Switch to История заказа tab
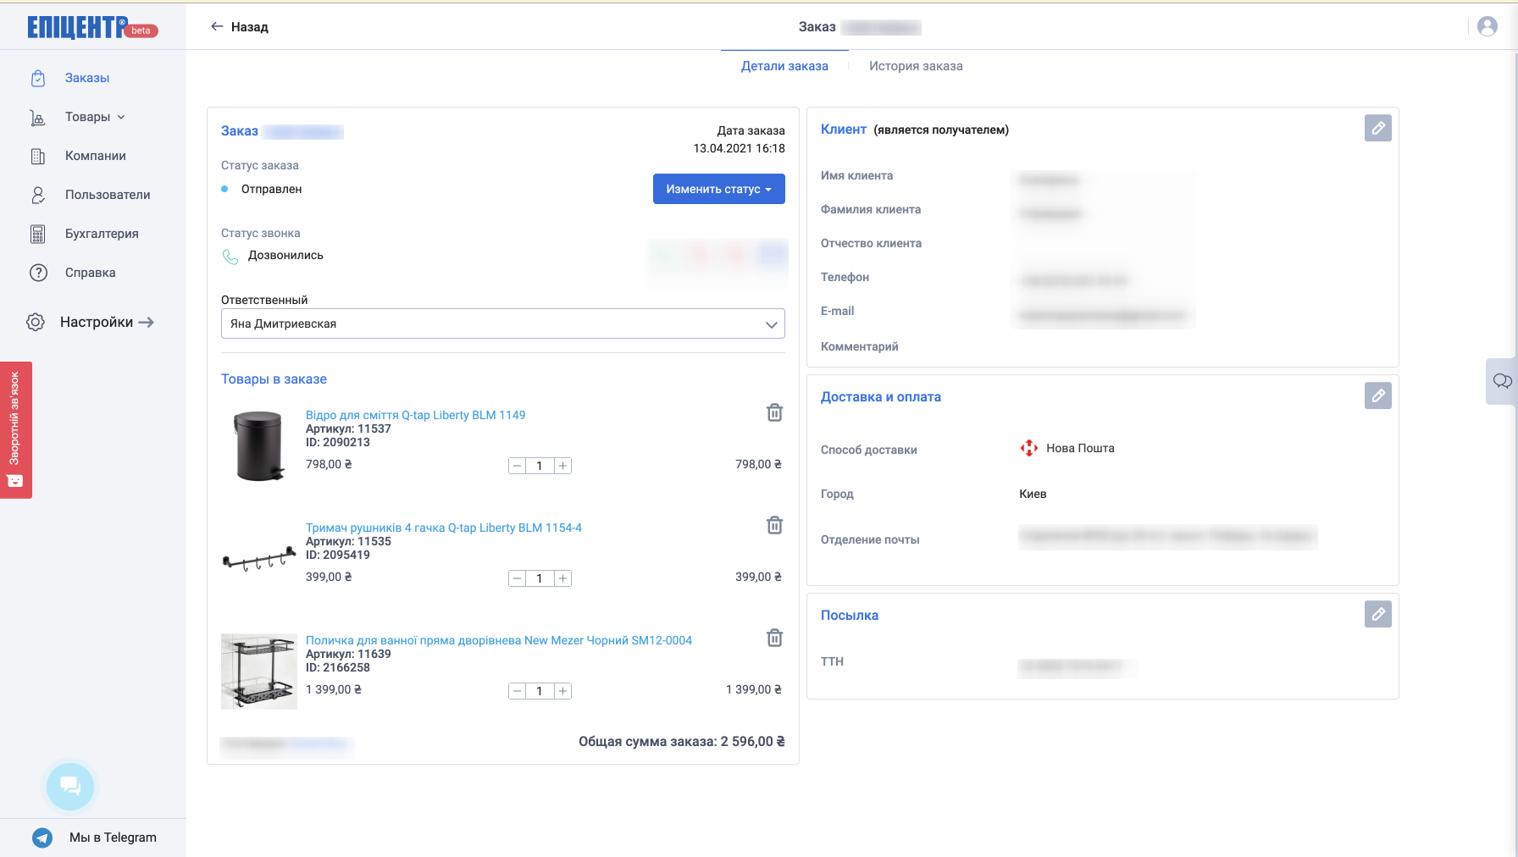Viewport: 1518px width, 857px height. click(915, 66)
